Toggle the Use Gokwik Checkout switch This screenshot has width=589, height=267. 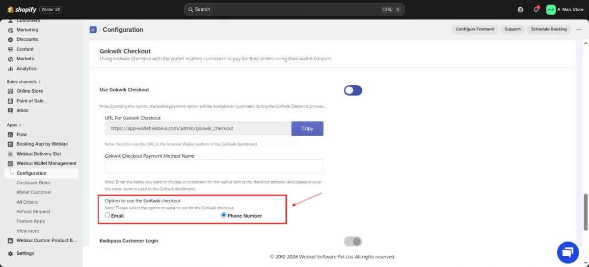click(353, 90)
